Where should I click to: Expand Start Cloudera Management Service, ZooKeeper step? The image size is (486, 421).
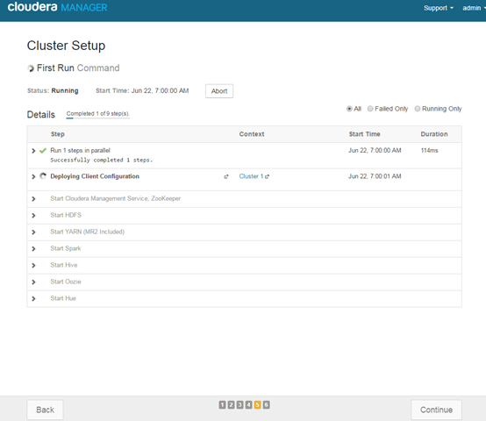[x=33, y=199]
